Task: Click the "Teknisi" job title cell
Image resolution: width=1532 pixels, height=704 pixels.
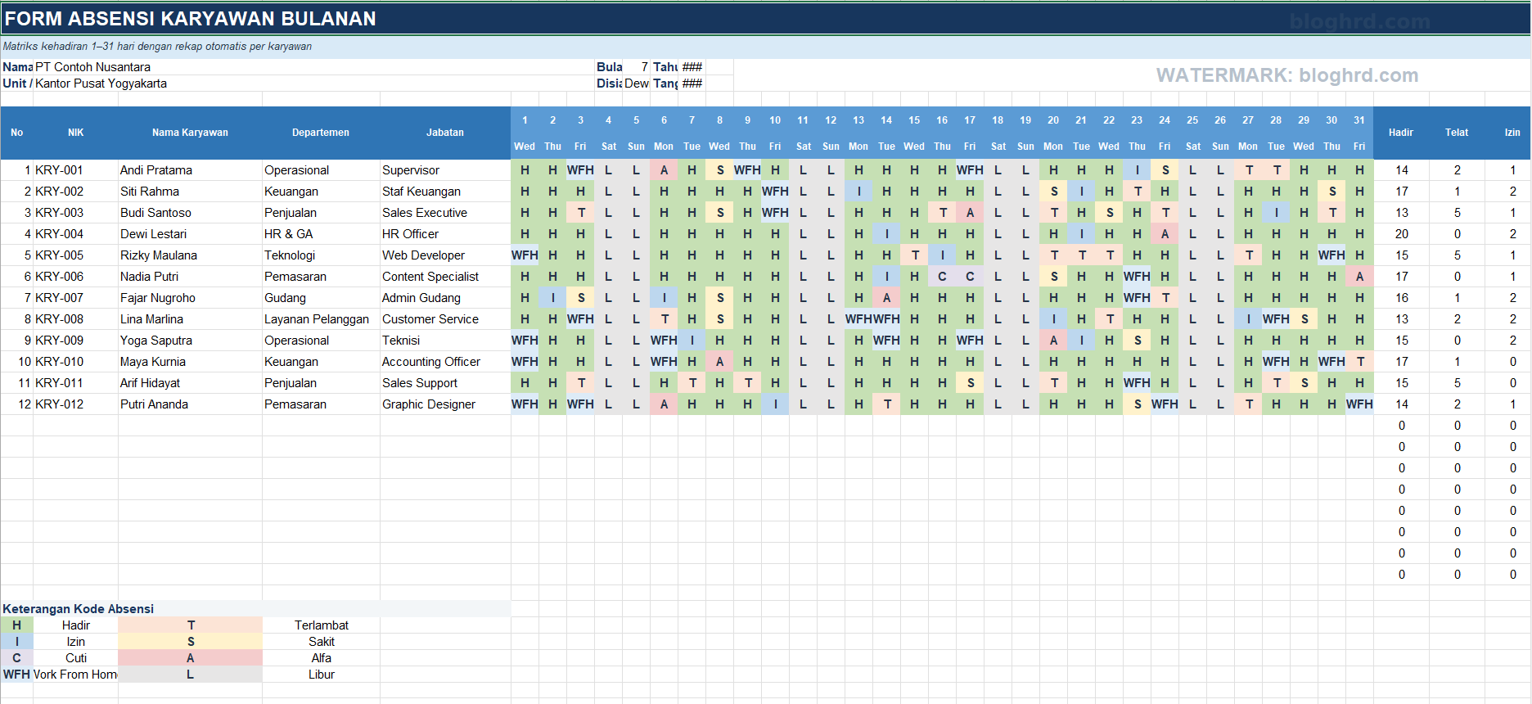Action: [x=445, y=341]
